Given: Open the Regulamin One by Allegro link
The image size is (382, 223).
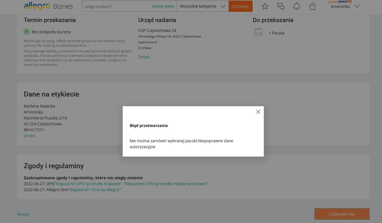Looking at the screenshot, I should [95, 190].
